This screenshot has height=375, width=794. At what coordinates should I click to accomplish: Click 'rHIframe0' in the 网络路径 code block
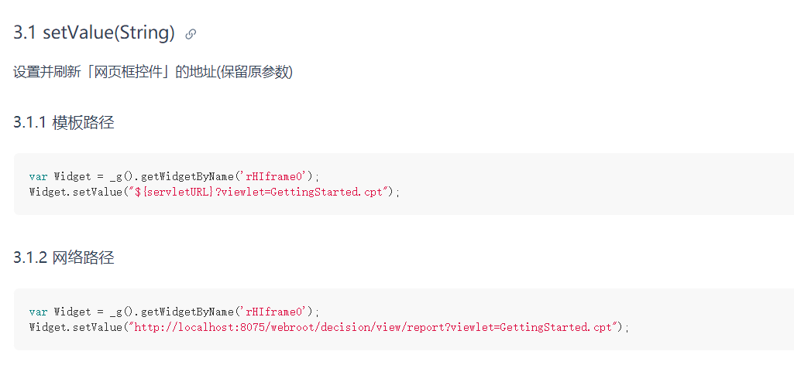[274, 312]
